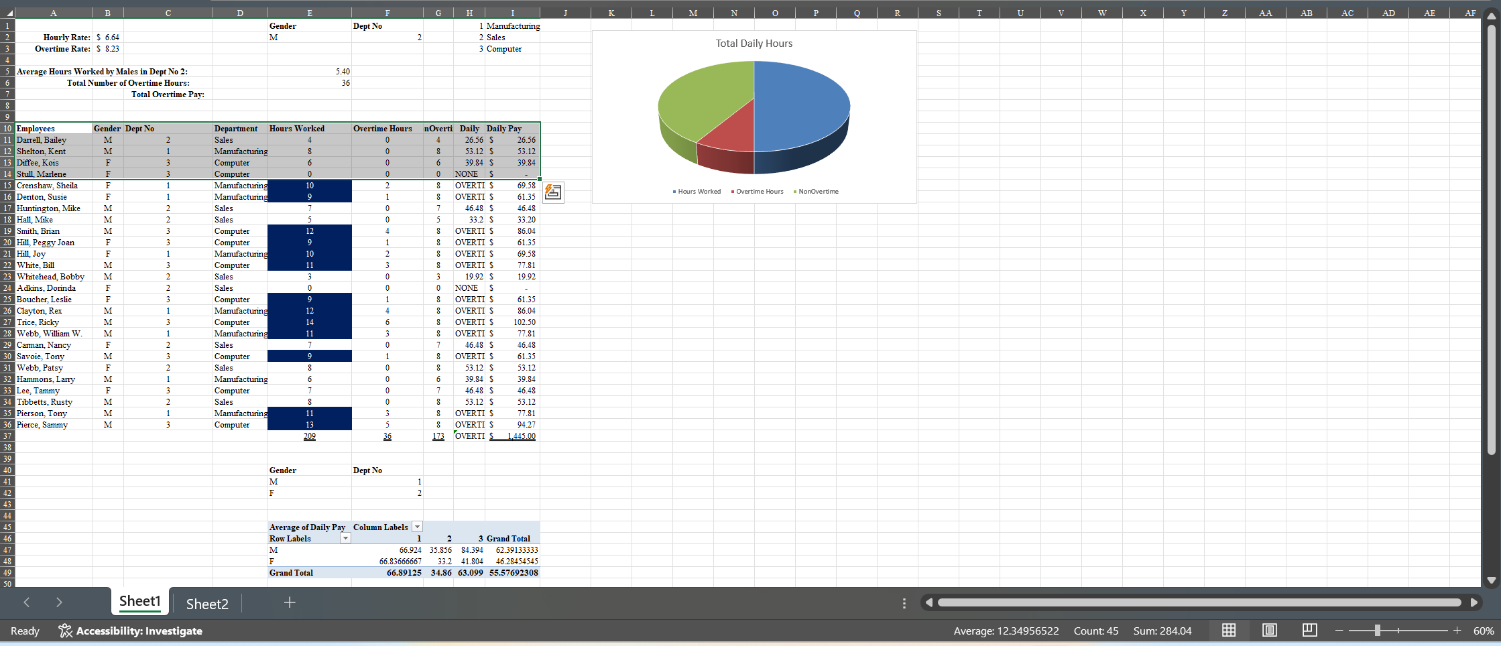Zoom in with the plus icon
Image resolution: width=1501 pixels, height=646 pixels.
click(1457, 631)
